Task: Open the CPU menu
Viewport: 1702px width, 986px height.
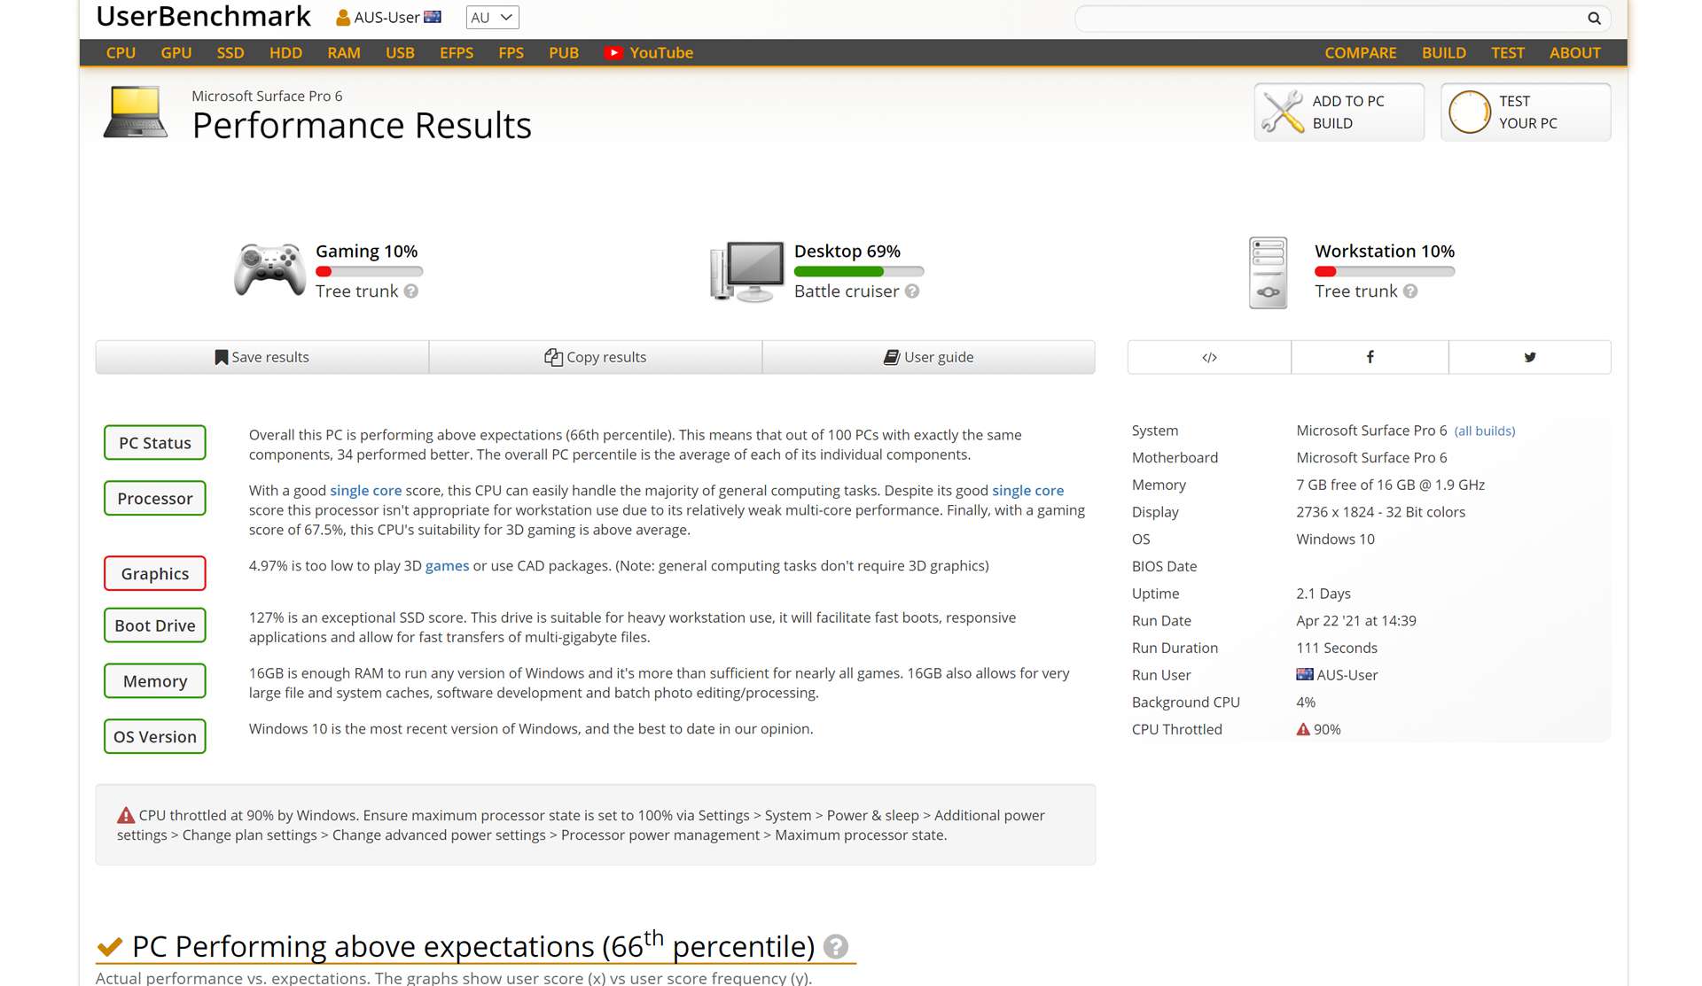Action: (x=121, y=53)
